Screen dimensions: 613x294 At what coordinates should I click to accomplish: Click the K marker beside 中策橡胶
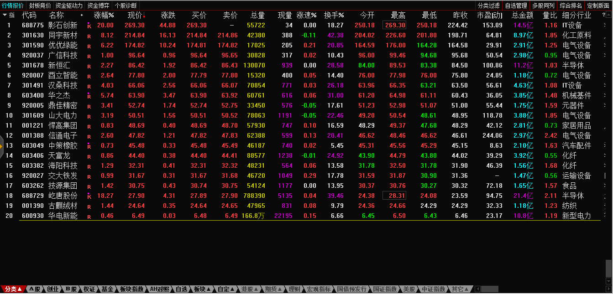coord(89,146)
